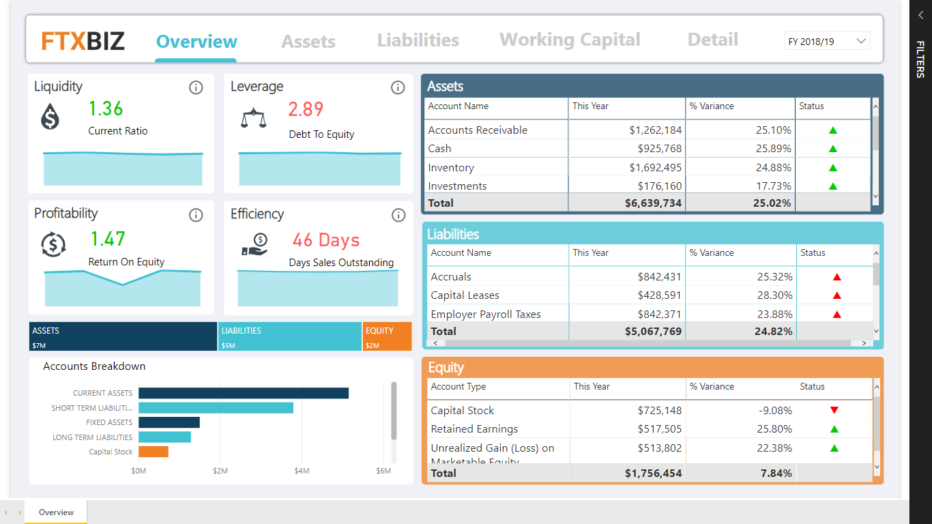Click Accounts Breakdown chart scrollbar
932x524 pixels.
coord(394,411)
